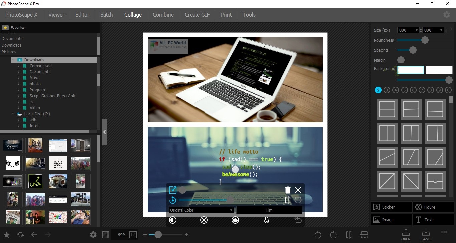456x243 pixels.
Task: Click the brightness sun icon in overlay
Action: (204, 220)
